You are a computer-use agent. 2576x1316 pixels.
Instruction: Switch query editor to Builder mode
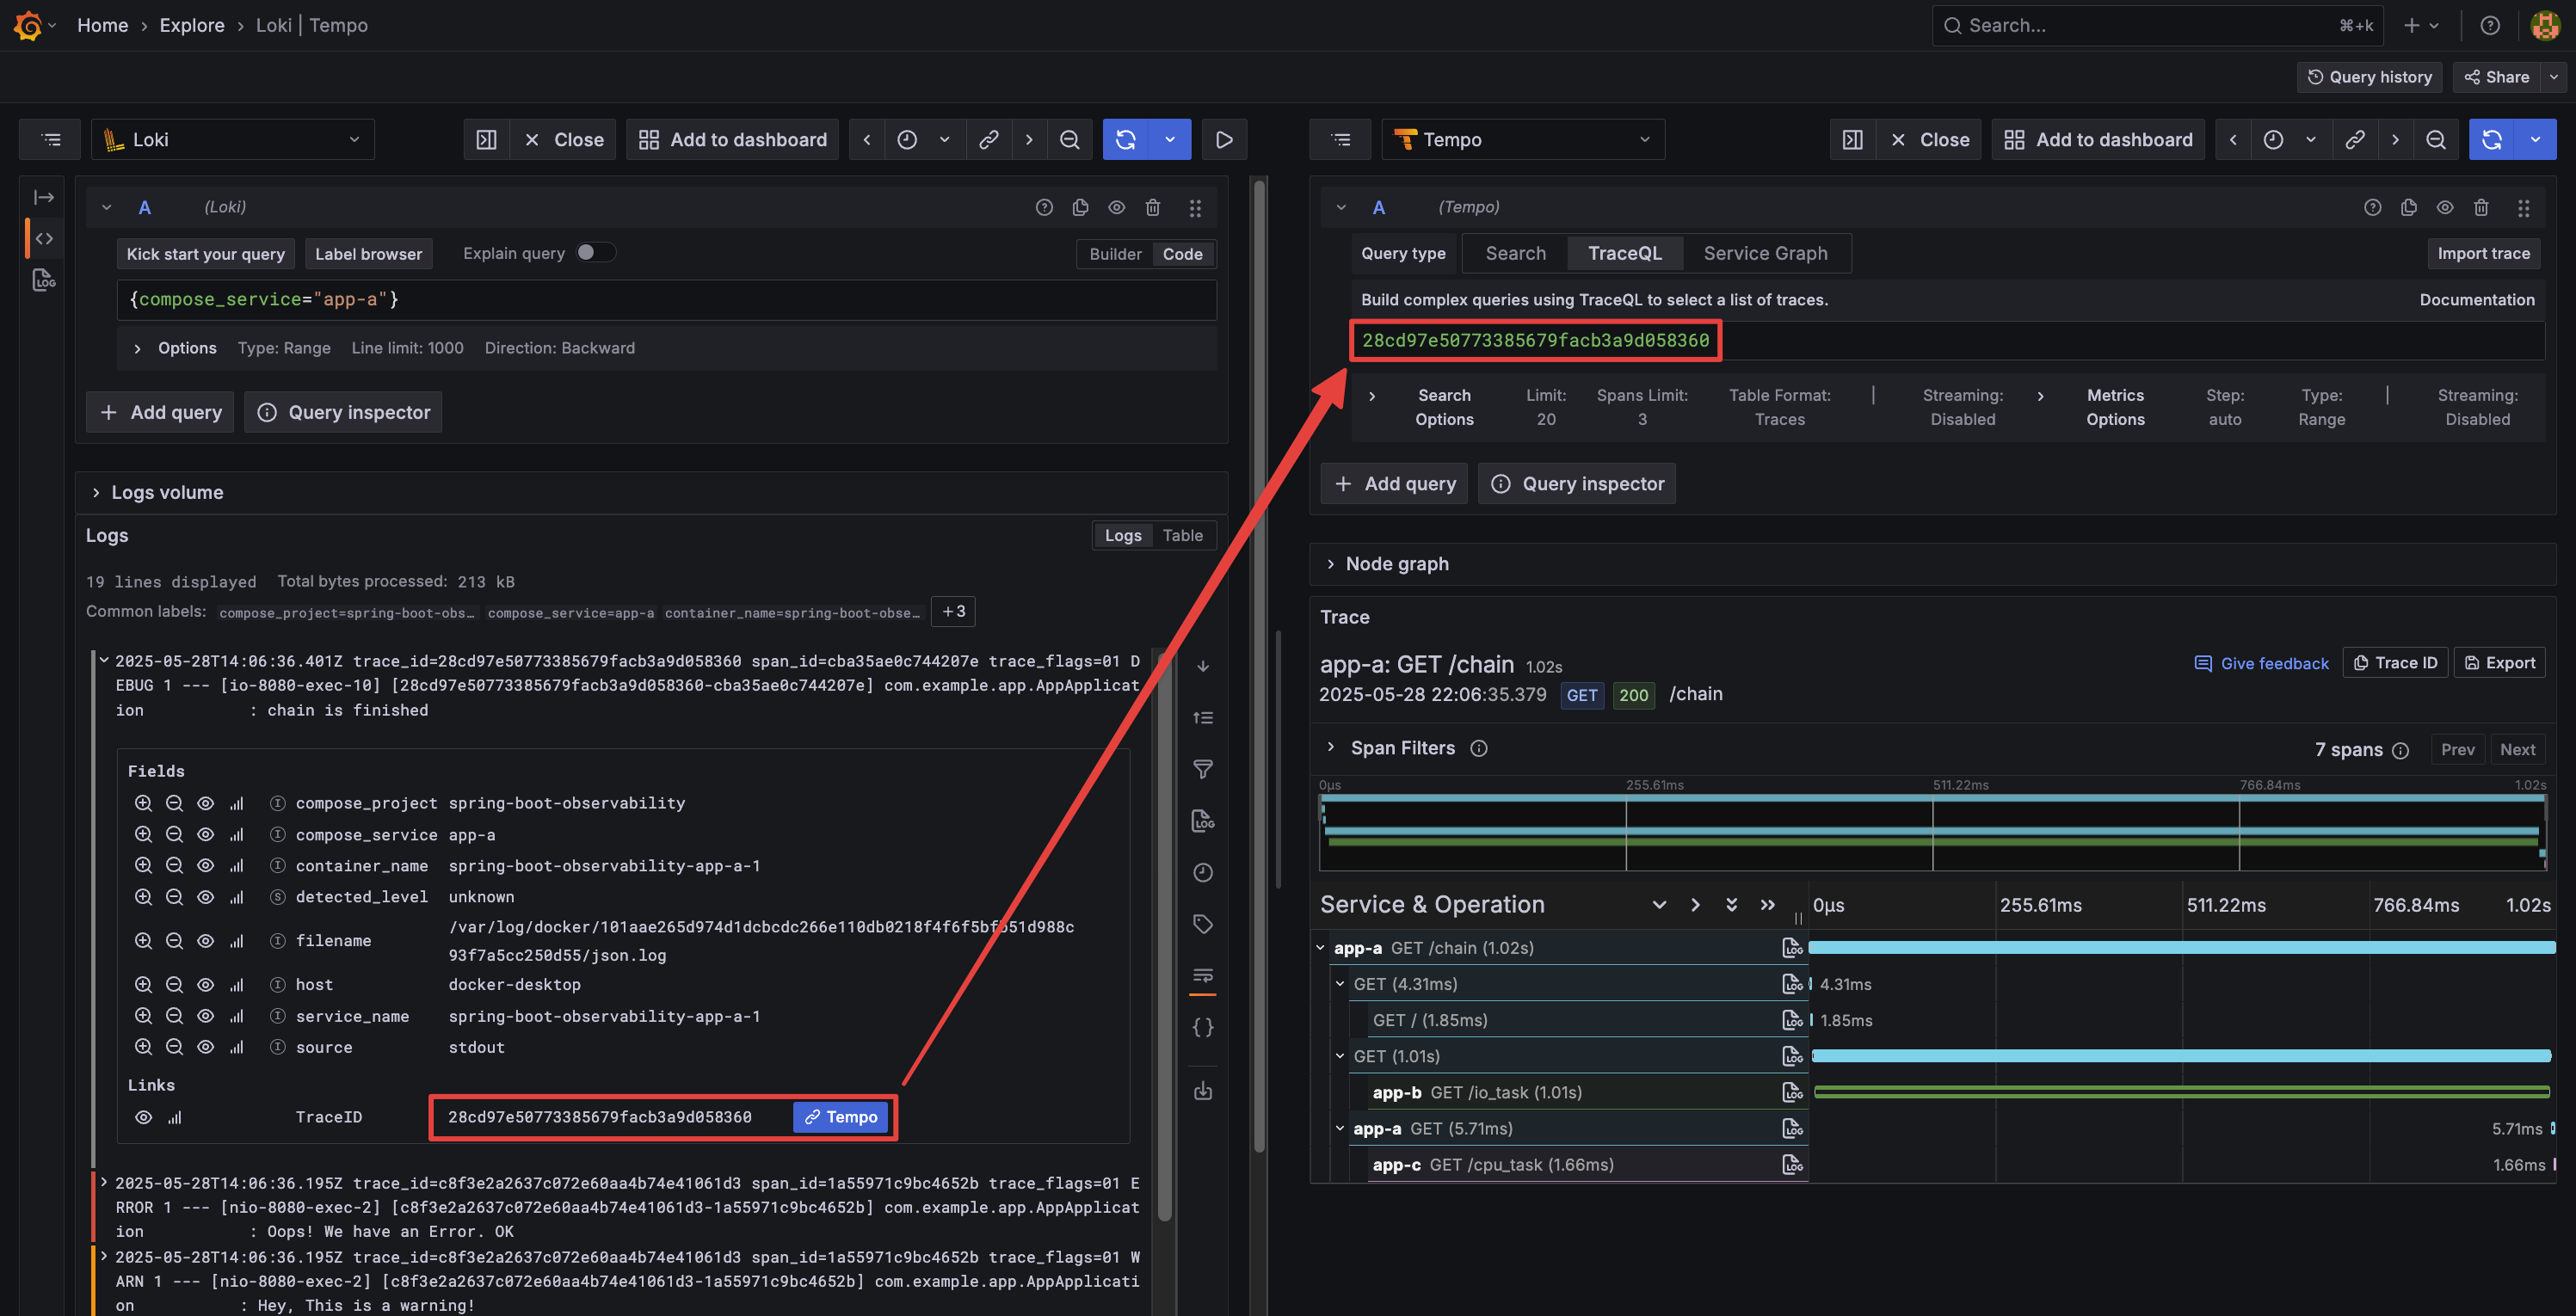click(1115, 254)
